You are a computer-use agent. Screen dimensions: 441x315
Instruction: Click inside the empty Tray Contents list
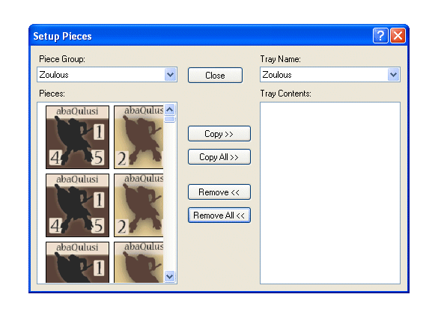point(330,193)
